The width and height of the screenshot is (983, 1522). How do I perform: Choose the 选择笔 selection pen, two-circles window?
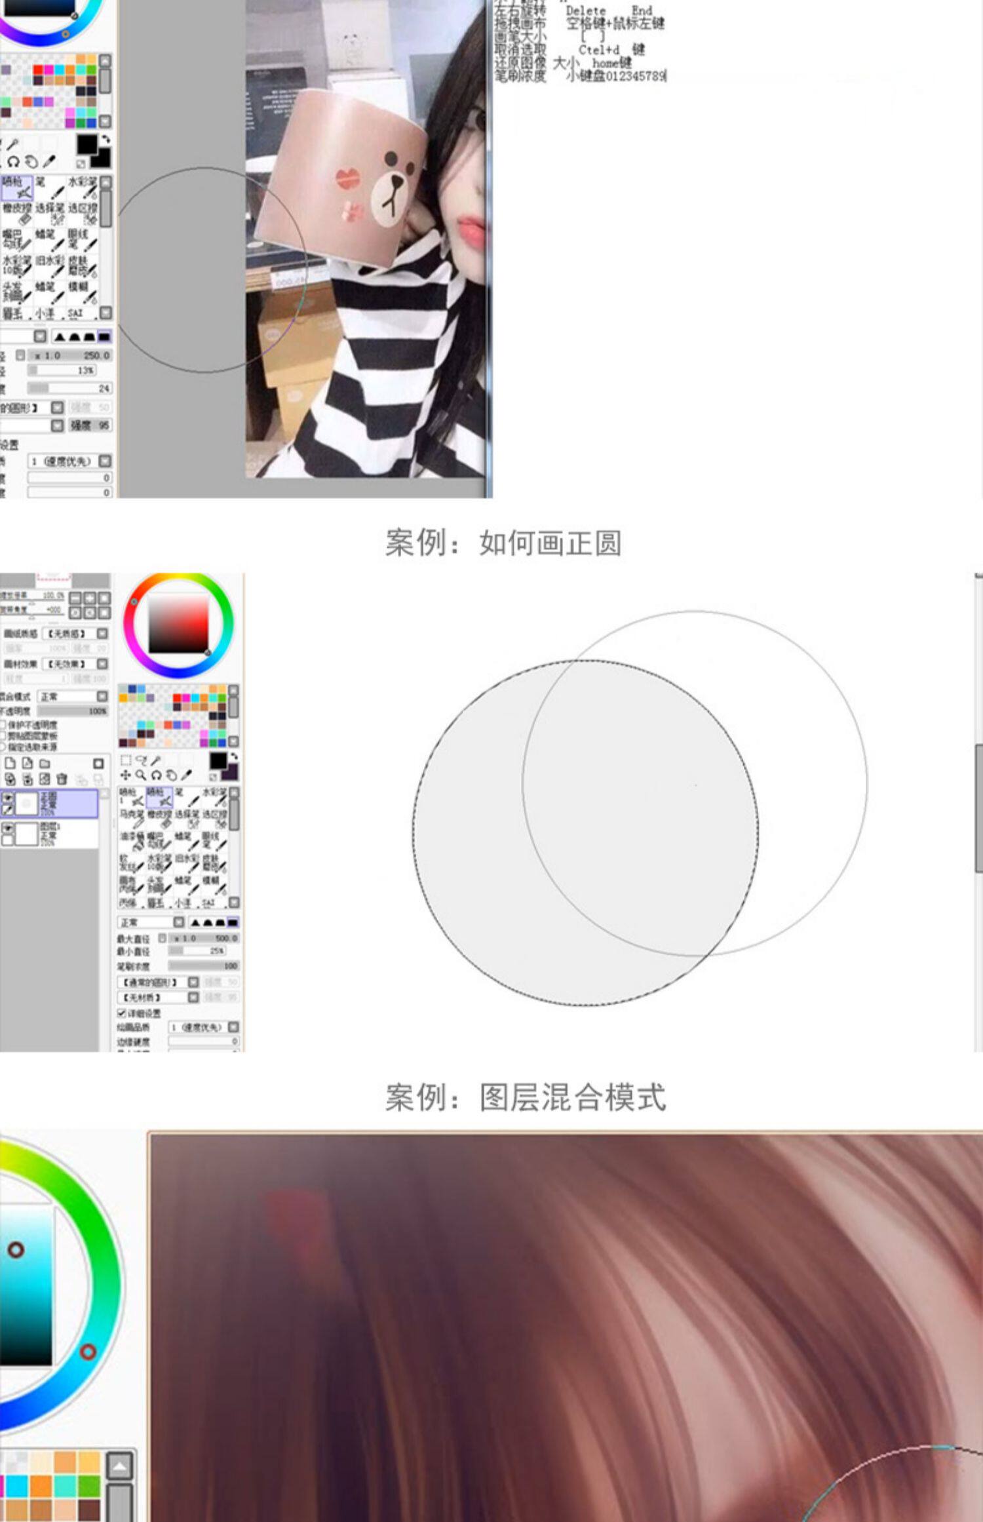point(187,819)
